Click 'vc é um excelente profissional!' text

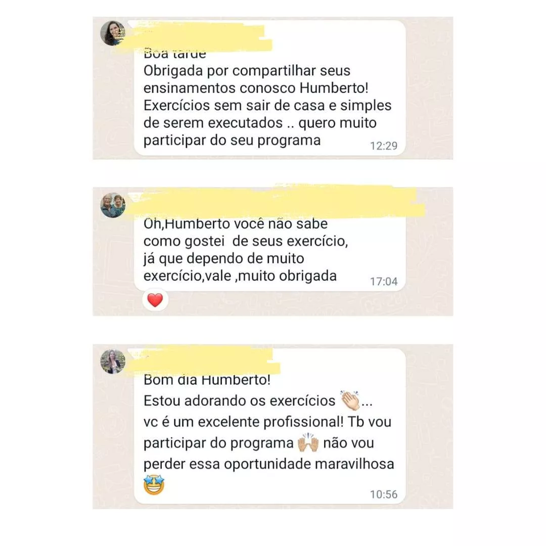pos(243,422)
